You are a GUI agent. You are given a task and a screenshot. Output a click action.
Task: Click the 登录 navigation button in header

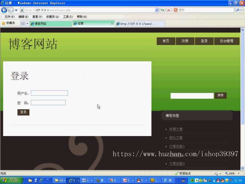[204, 41]
